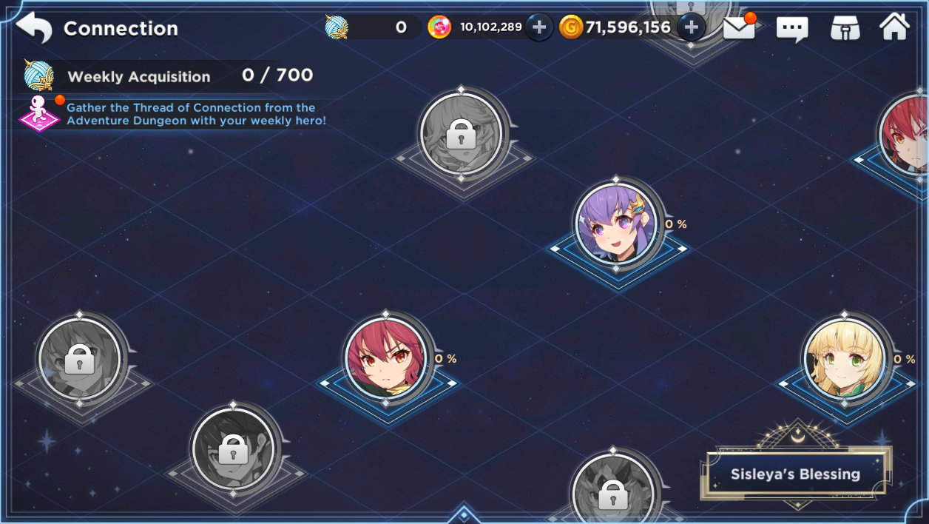Open Sisleya's Blessing
The image size is (929, 524).
pyautogui.click(x=795, y=474)
